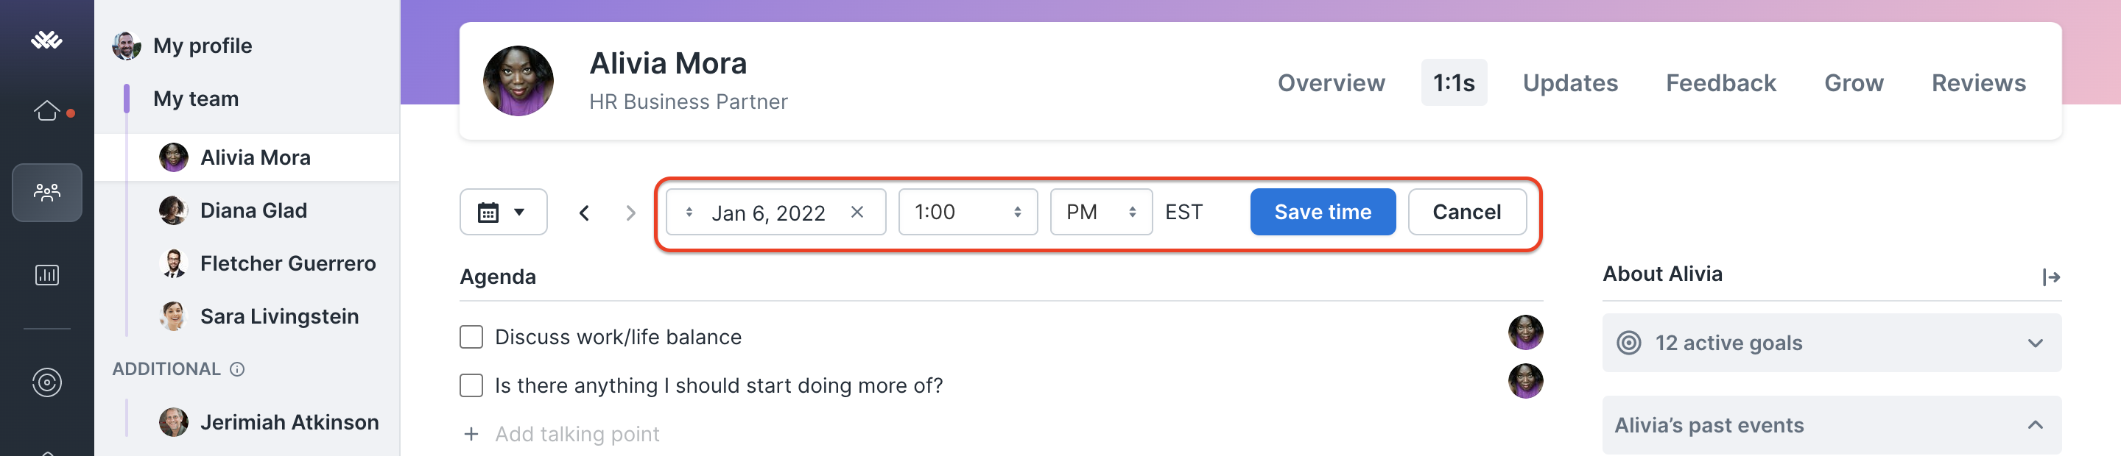The image size is (2121, 456).
Task: Open the goals target icon in the sidebar
Action: click(x=47, y=382)
